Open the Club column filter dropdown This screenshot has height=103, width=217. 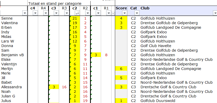[x=214, y=13]
